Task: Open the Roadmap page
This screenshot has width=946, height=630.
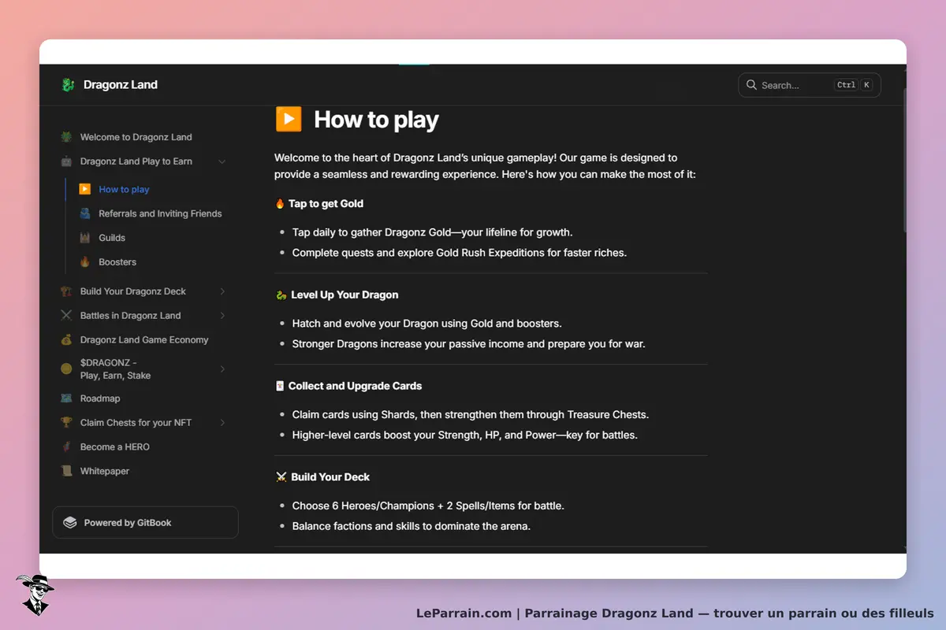Action: [100, 398]
